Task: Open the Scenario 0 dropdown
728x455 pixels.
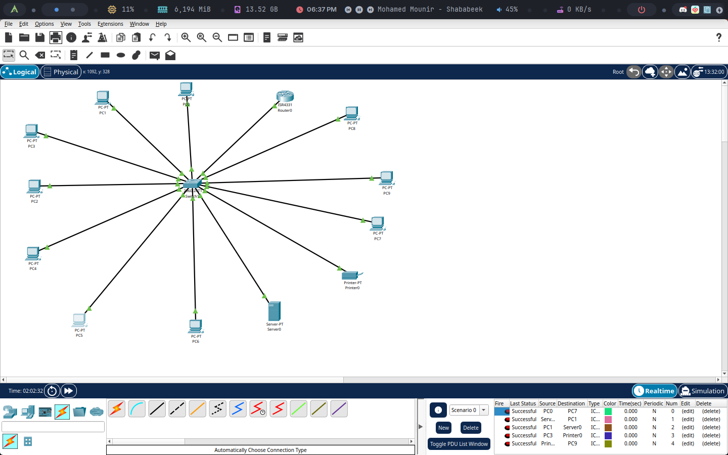Action: pos(483,410)
